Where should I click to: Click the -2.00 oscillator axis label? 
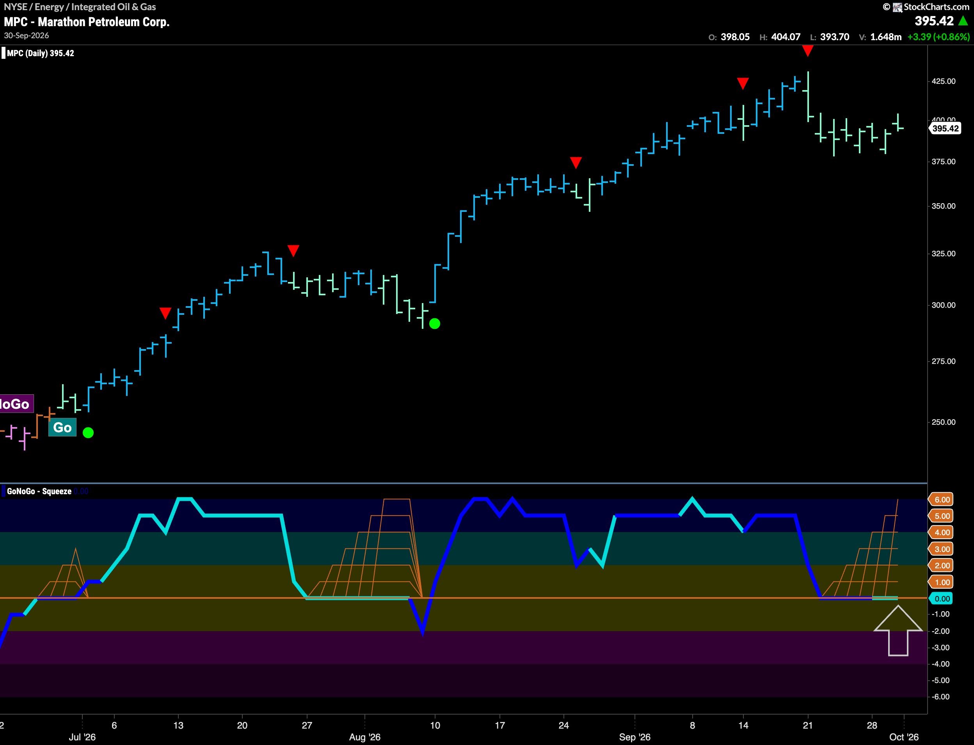pyautogui.click(x=941, y=631)
